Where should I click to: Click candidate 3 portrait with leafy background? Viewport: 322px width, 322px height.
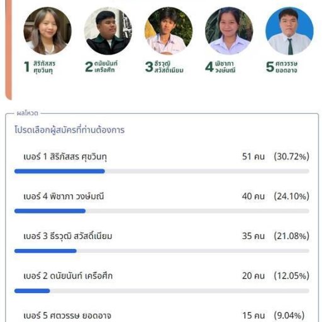point(169,31)
